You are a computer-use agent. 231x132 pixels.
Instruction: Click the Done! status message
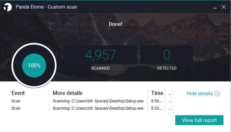pyautogui.click(x=115, y=24)
